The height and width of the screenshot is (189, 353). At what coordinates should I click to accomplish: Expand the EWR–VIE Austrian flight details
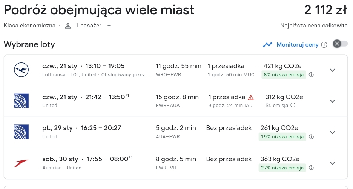point(332,163)
